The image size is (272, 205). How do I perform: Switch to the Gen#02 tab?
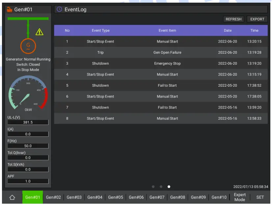pos(53,197)
